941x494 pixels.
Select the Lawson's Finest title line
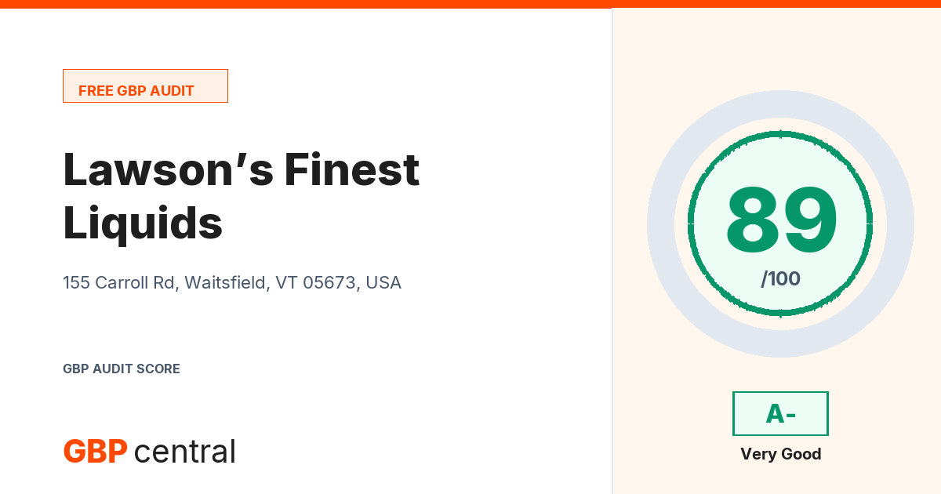(242, 169)
